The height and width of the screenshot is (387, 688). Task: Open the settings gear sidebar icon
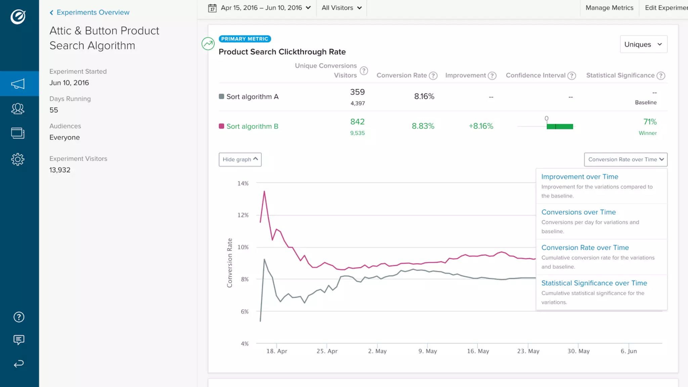(x=18, y=159)
